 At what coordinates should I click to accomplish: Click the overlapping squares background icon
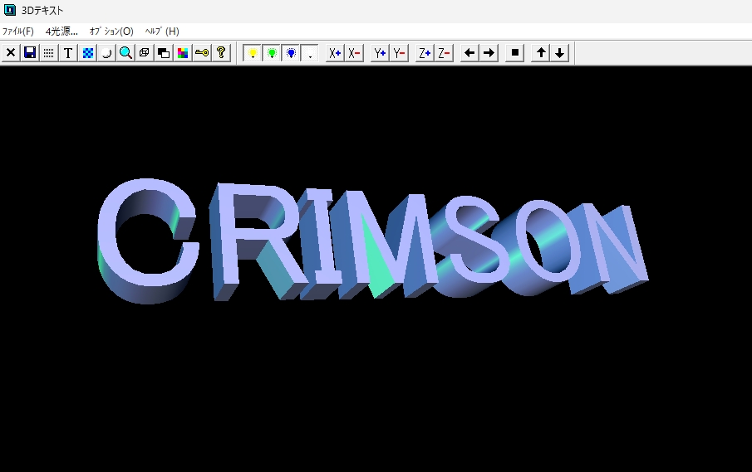[x=164, y=53]
